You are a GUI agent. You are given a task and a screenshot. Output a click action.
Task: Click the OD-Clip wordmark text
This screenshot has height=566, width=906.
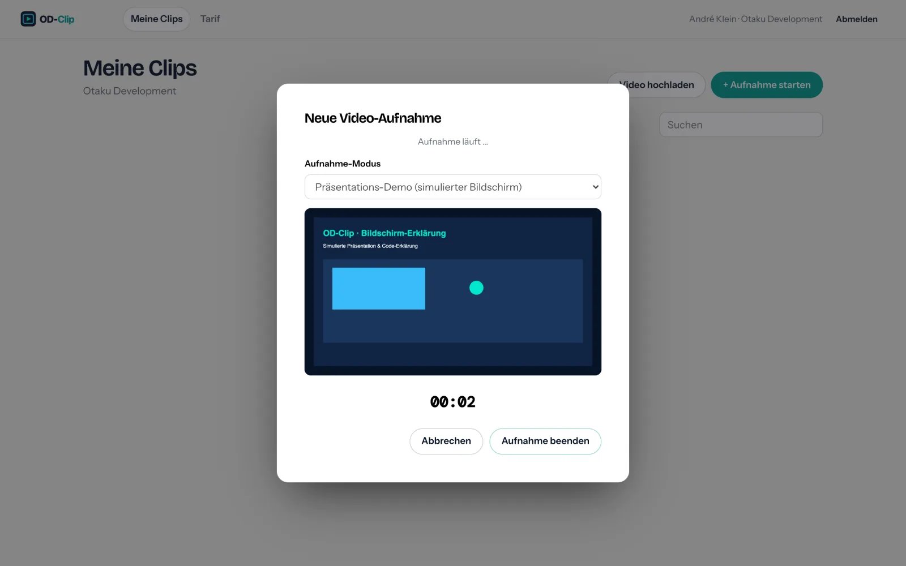click(x=57, y=19)
